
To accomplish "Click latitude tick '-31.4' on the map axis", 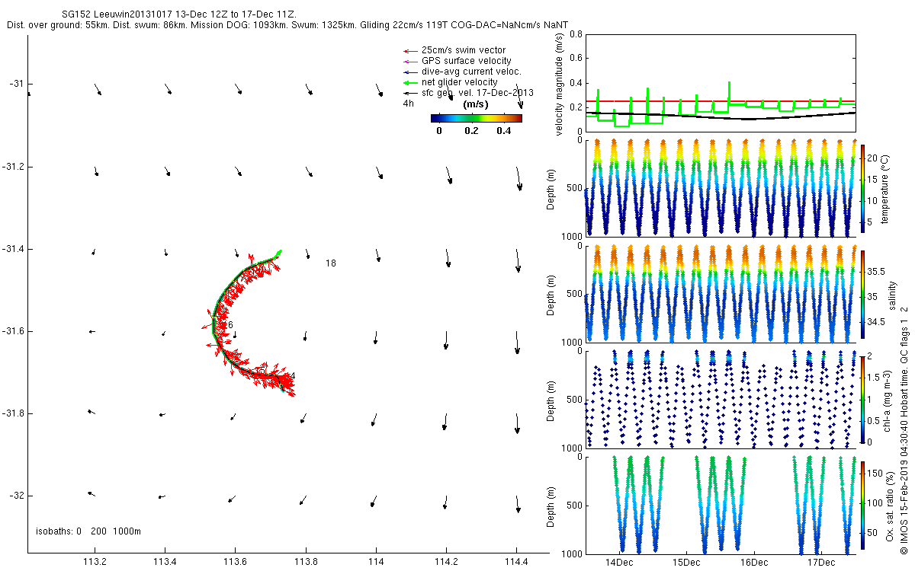I will (12, 249).
